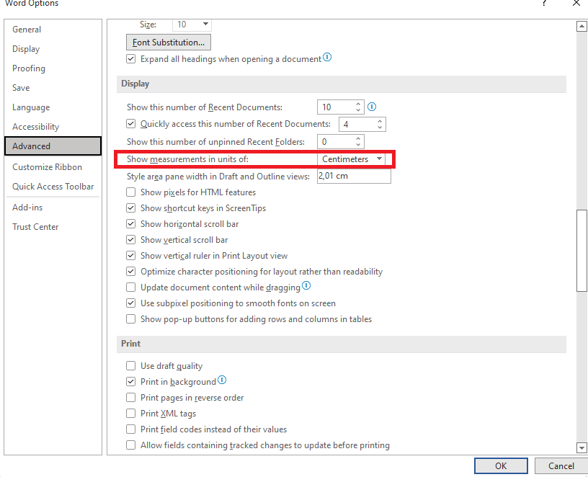Enable Print field codes instead of their values

coord(130,429)
